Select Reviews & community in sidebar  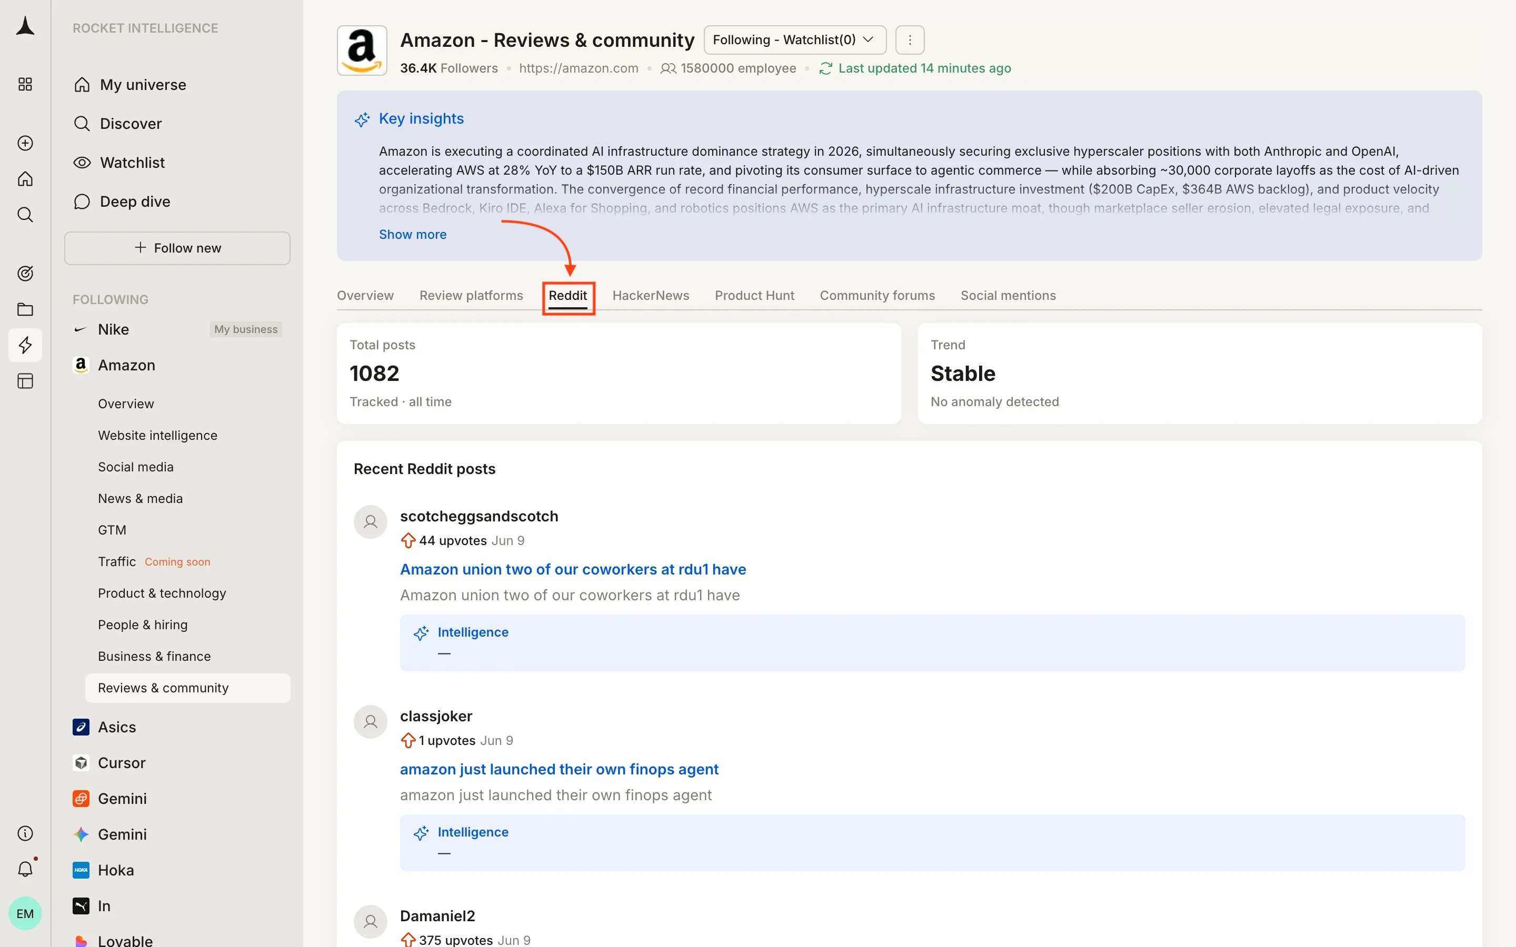tap(188, 688)
